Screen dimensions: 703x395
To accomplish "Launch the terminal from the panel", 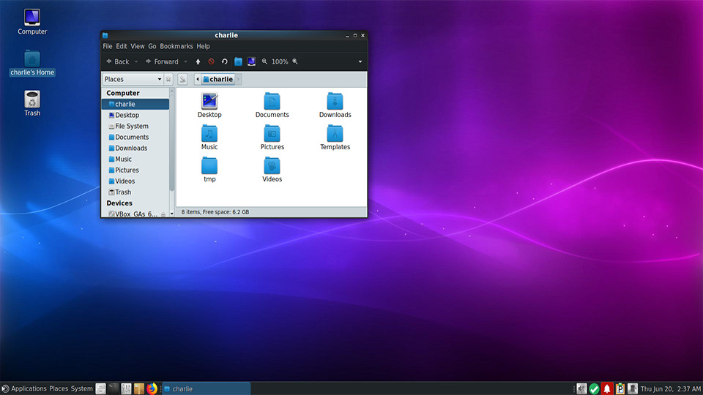I will 114,388.
